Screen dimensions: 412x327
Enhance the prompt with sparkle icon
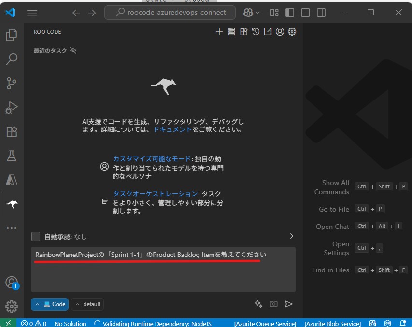(258, 304)
